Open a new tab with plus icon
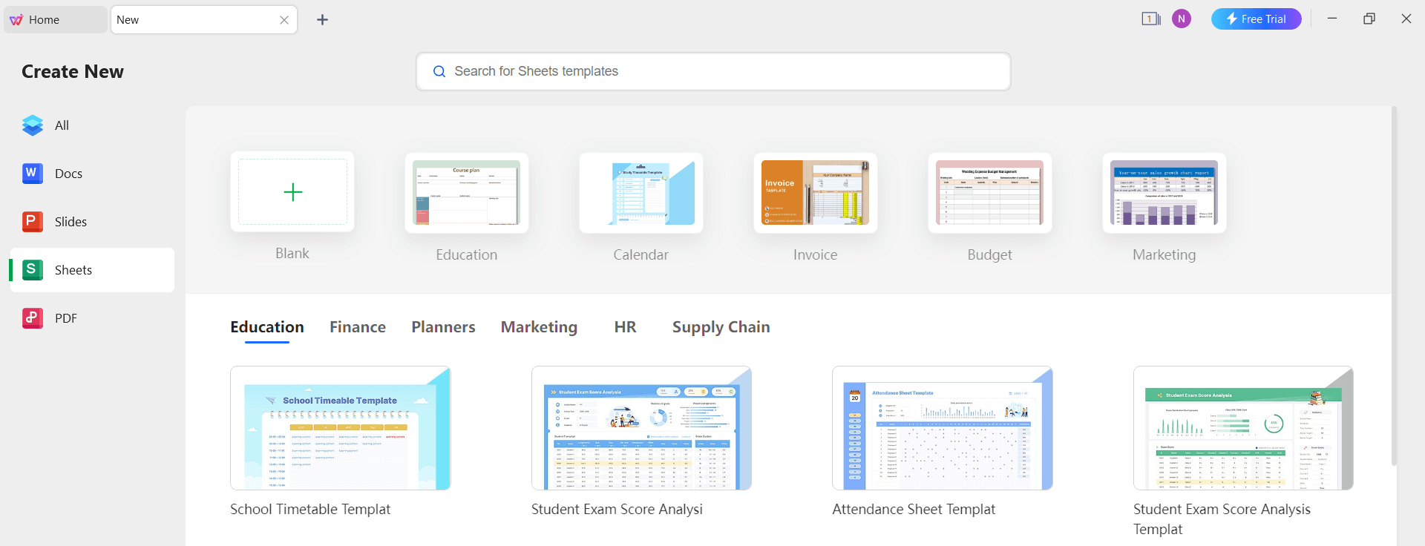1425x546 pixels. [322, 20]
